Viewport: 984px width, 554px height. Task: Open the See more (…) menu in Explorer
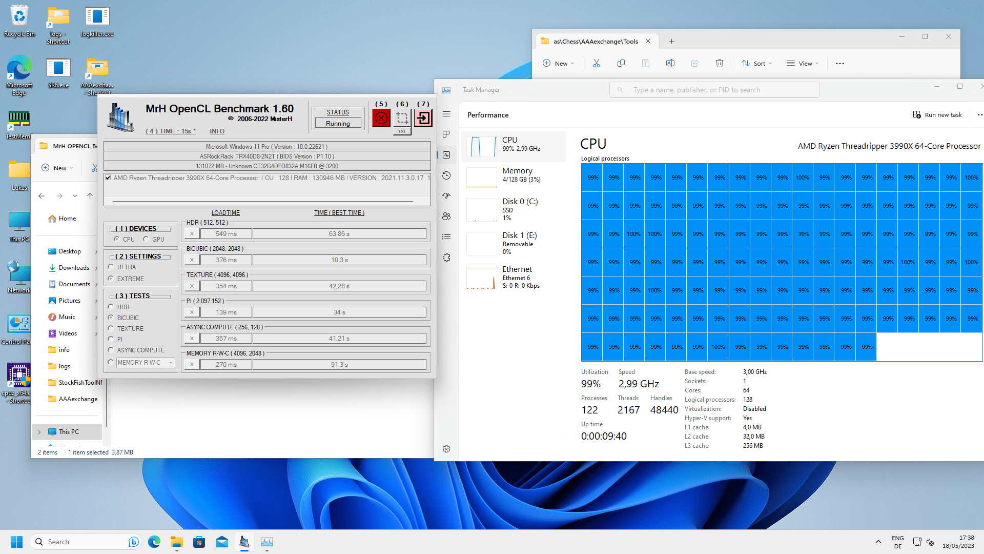[x=839, y=64]
